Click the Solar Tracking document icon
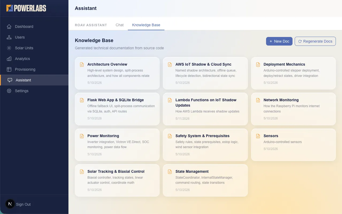This screenshot has height=214, width=342. point(82,172)
